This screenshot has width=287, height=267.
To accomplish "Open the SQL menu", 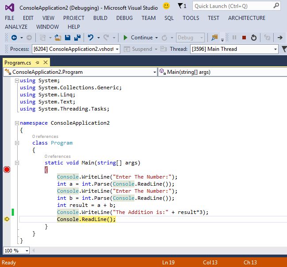I will pyautogui.click(x=169, y=18).
